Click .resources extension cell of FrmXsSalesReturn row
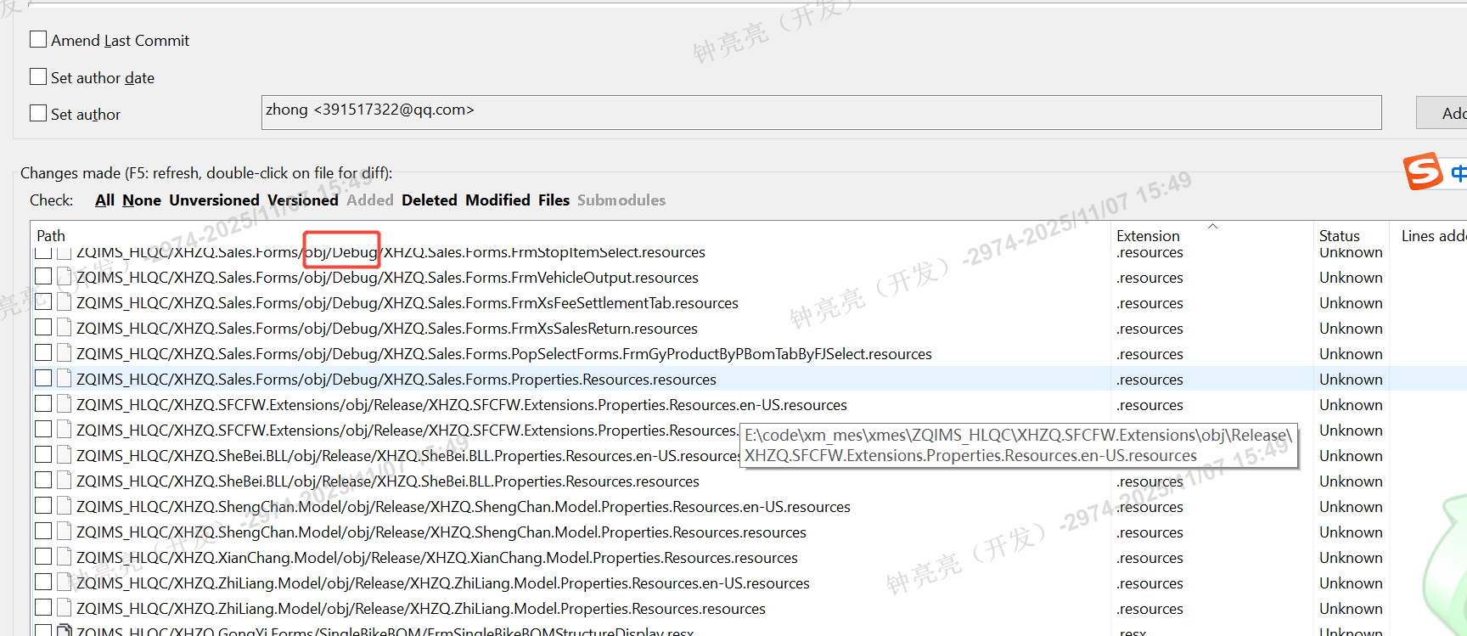Viewport: 1467px width, 636px height. pos(1149,329)
